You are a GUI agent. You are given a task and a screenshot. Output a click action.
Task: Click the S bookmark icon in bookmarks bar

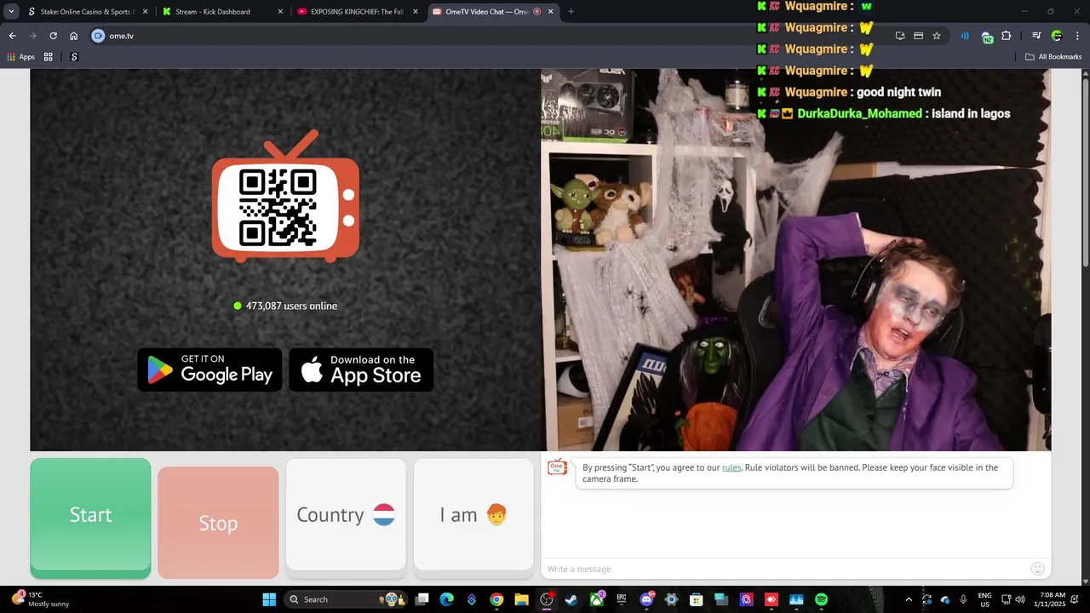[x=74, y=57]
